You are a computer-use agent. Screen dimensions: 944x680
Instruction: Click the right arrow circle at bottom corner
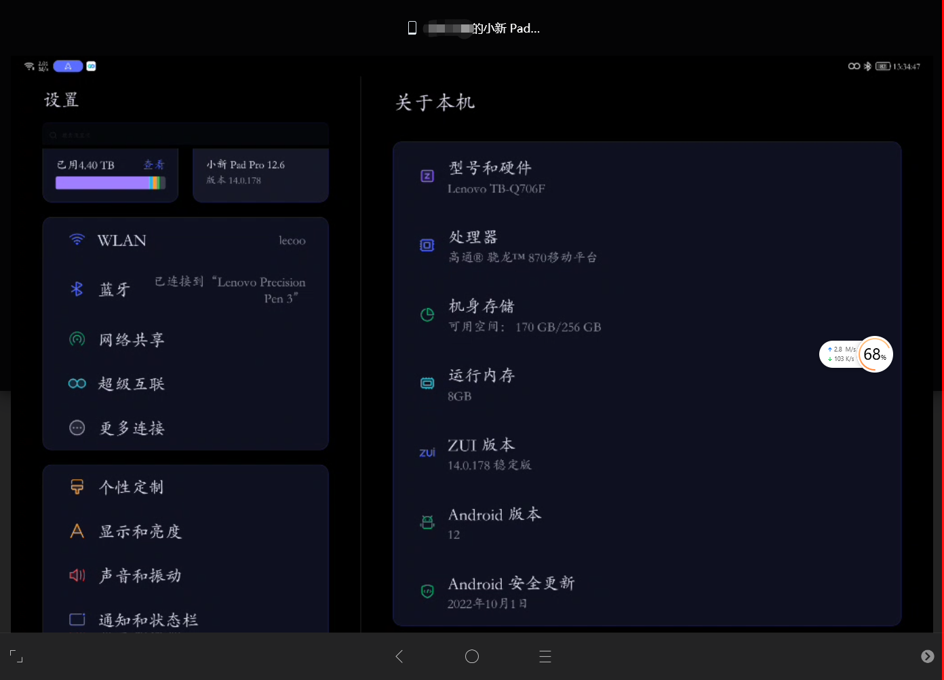click(x=928, y=656)
